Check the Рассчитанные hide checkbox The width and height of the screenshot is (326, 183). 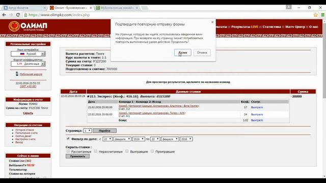tap(68, 151)
